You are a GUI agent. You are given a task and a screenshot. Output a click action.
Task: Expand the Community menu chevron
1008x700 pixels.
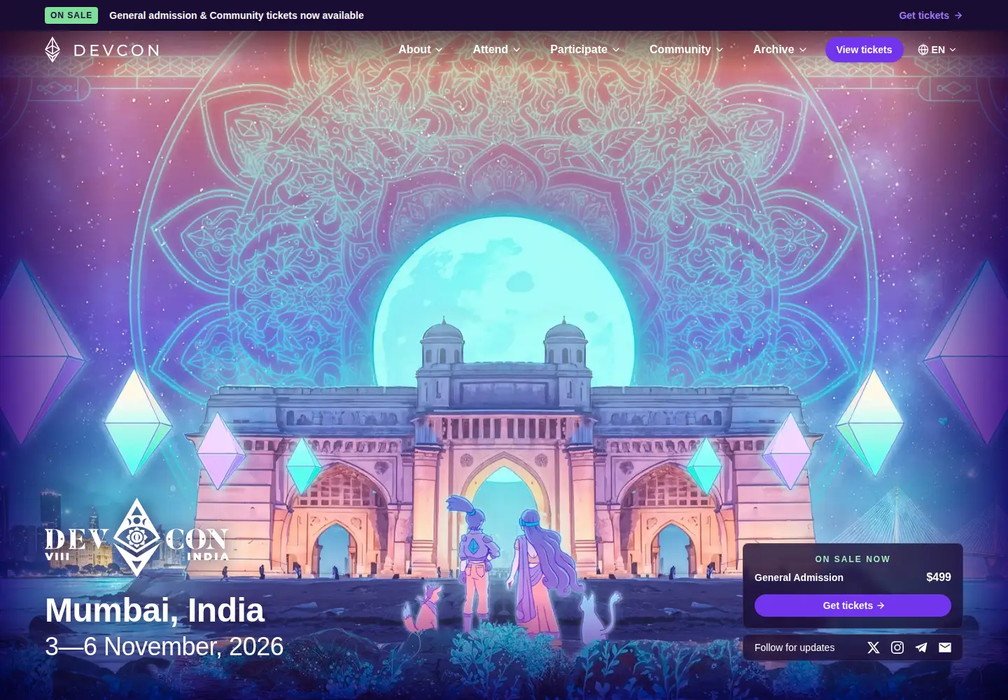[720, 50]
